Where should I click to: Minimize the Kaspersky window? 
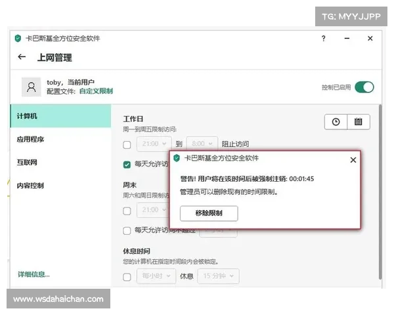point(347,39)
